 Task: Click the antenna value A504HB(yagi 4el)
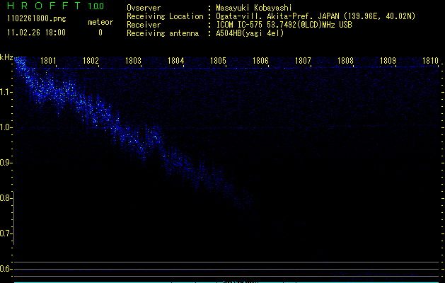[250, 33]
